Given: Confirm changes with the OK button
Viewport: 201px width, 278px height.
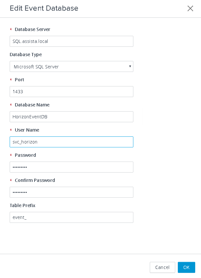Looking at the screenshot, I should [x=186, y=267].
